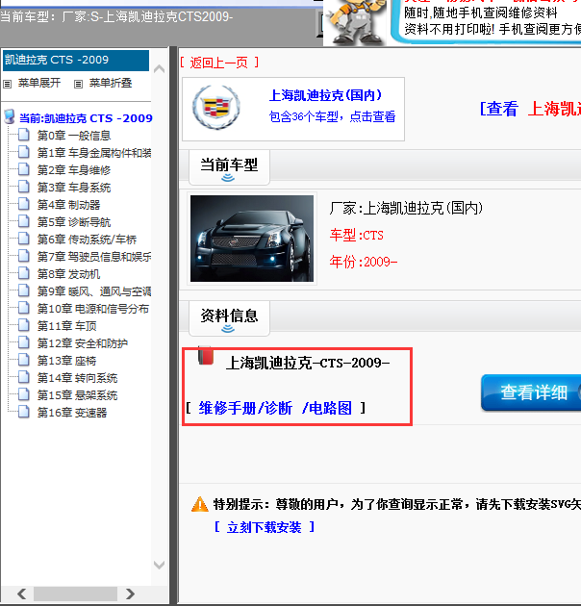Viewport: 581px width, 606px height.
Task: Open chapter 第14章 转向系统
Action: [x=77, y=378]
